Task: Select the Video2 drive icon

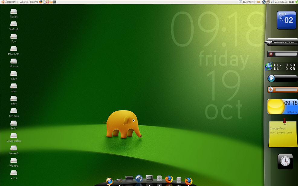Action: point(14,161)
